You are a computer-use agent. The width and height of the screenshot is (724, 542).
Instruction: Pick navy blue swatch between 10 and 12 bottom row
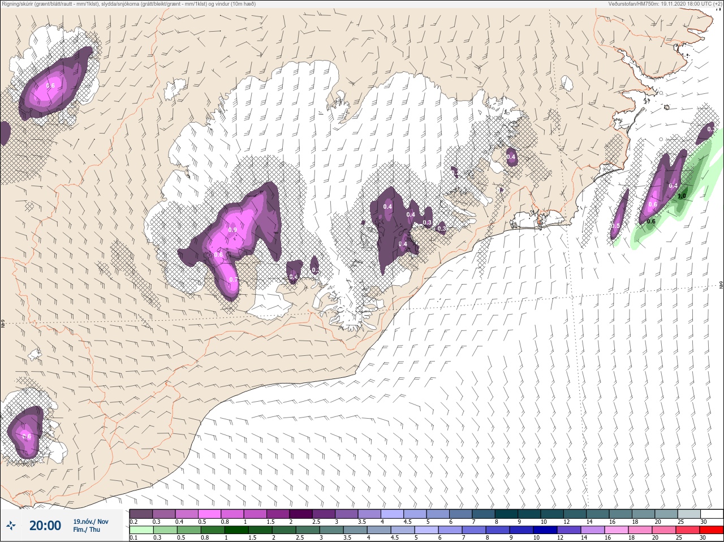545,530
